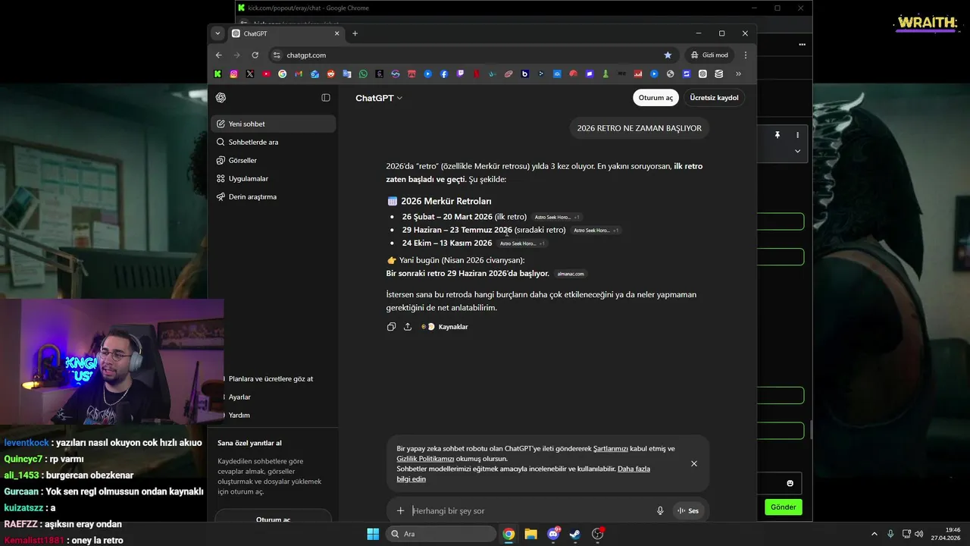Viewport: 970px width, 546px height.
Task: Click the Ücretsiz kaydol button
Action: point(714,98)
